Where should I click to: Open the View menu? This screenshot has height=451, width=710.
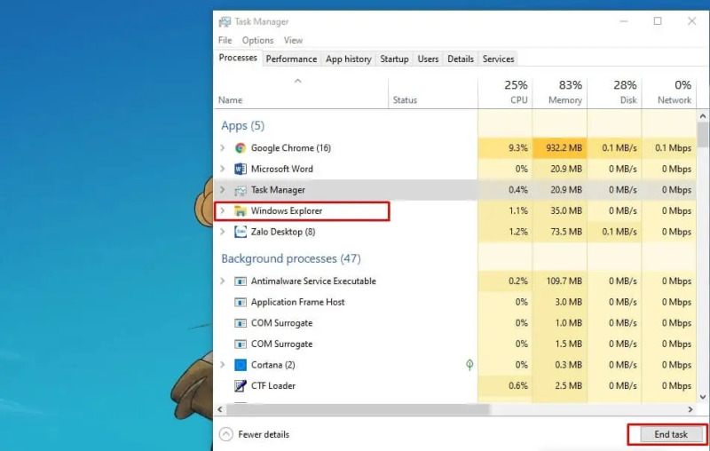click(293, 40)
